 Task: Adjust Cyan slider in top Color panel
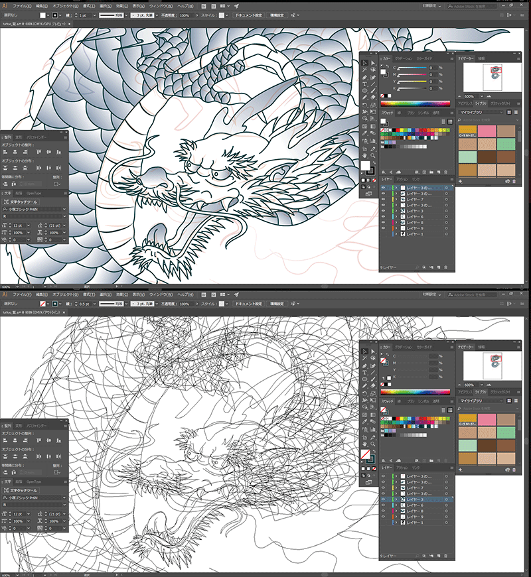[412, 68]
